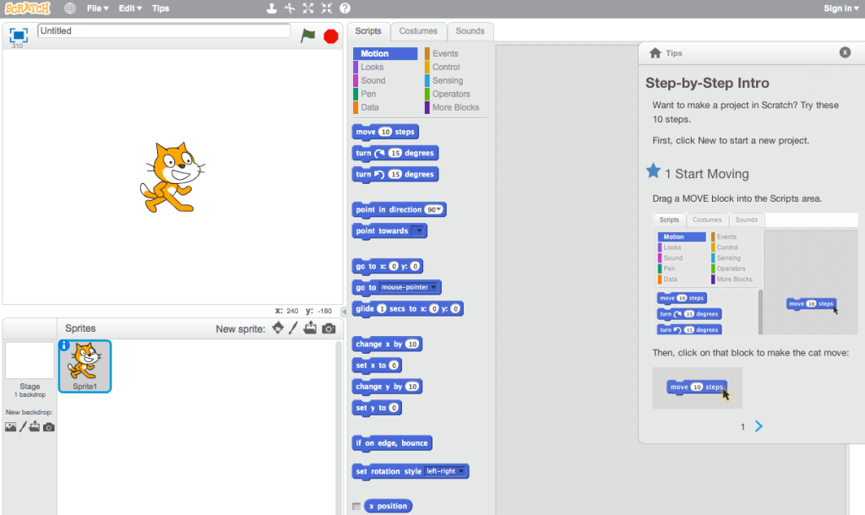New backdrop from camera icon
Image resolution: width=865 pixels, height=515 pixels.
[48, 427]
